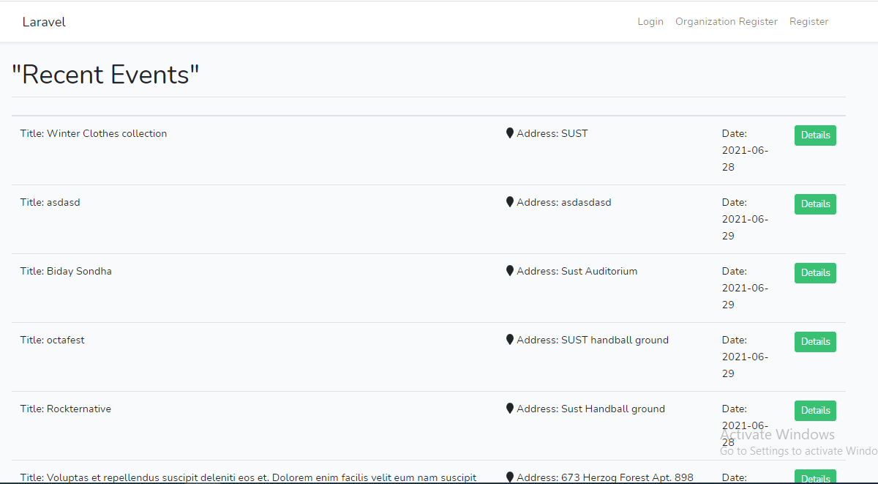Click location pin beside 673 Herzog Forest address
This screenshot has width=878, height=484.
click(510, 477)
